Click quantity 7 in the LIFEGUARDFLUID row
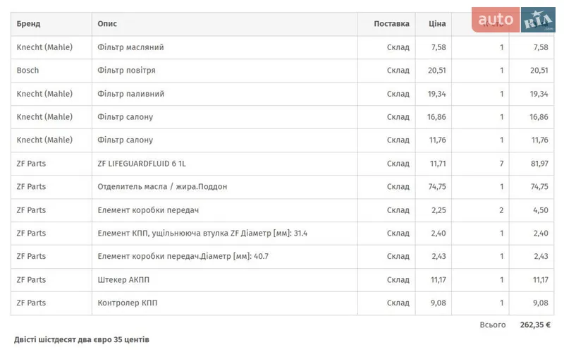This screenshot has width=564, height=364. (501, 164)
